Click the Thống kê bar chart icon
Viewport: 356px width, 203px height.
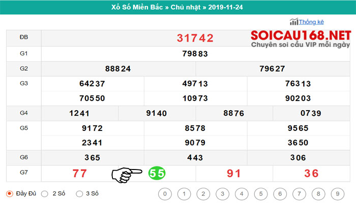[294, 22]
